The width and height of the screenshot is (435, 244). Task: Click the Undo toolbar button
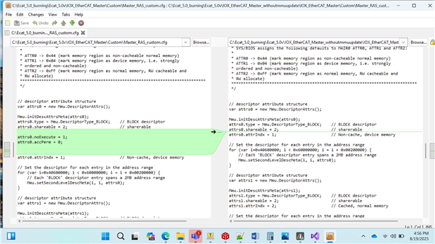(41, 23)
